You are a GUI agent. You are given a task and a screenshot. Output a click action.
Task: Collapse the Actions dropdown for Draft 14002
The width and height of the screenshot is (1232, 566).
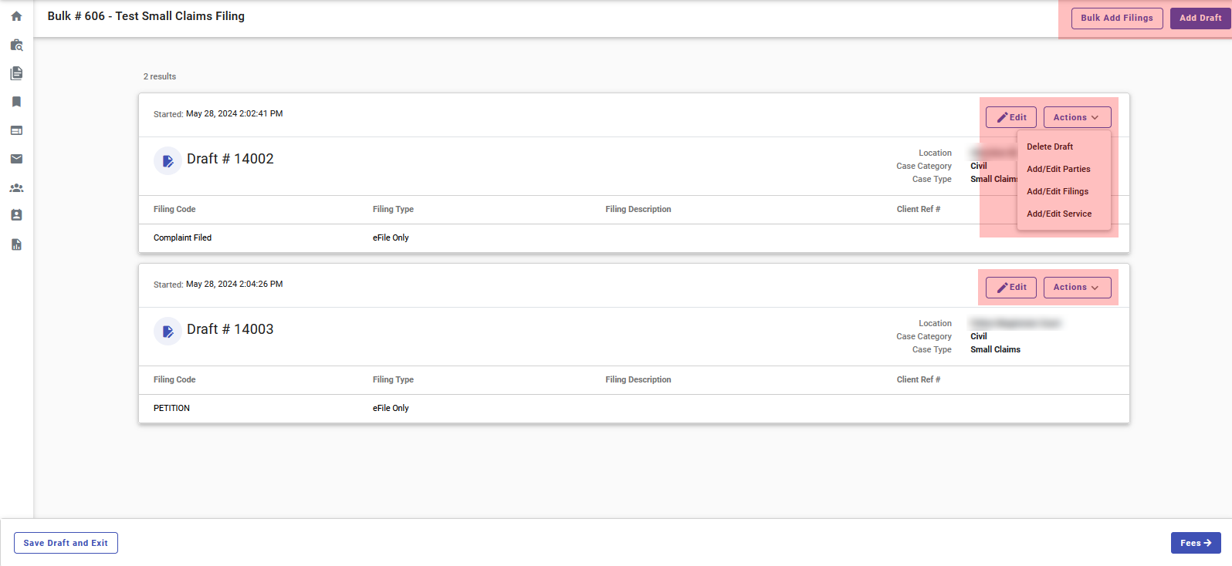click(x=1077, y=117)
